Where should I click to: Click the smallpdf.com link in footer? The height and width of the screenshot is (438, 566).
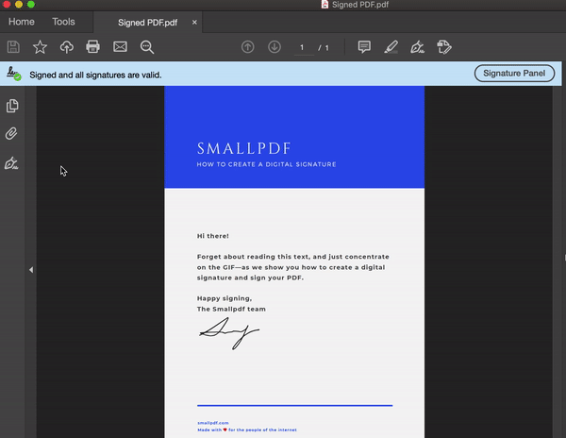pyautogui.click(x=213, y=423)
